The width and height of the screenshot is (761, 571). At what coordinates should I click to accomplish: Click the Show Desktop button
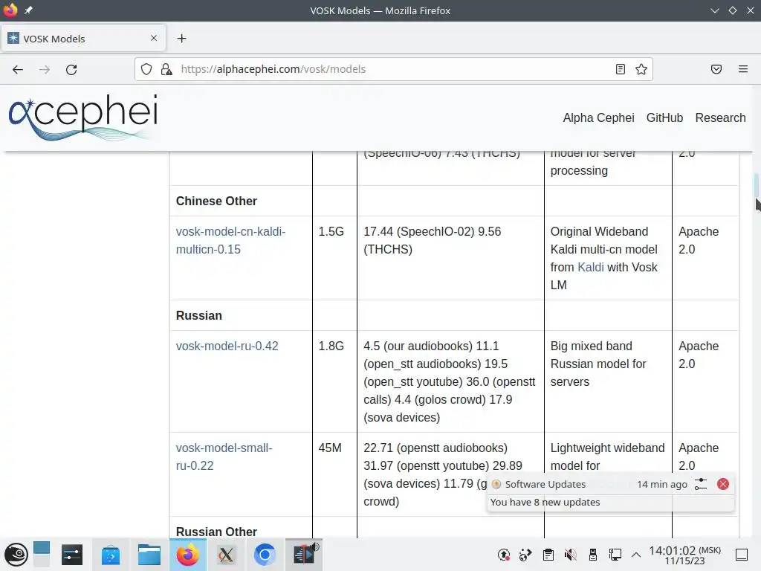pos(742,555)
